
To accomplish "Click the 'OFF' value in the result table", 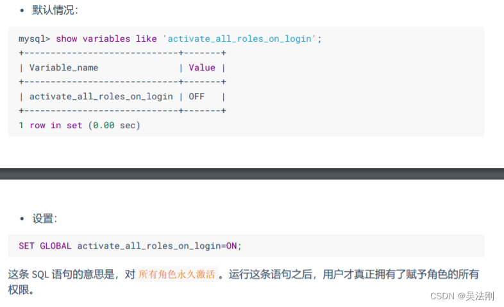I will [x=196, y=97].
